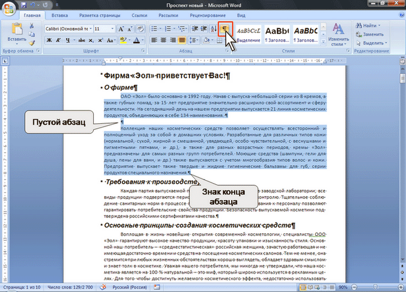This screenshot has width=406, height=292.
Task: Click the Clear Formatting icon
Action: tap(140, 29)
